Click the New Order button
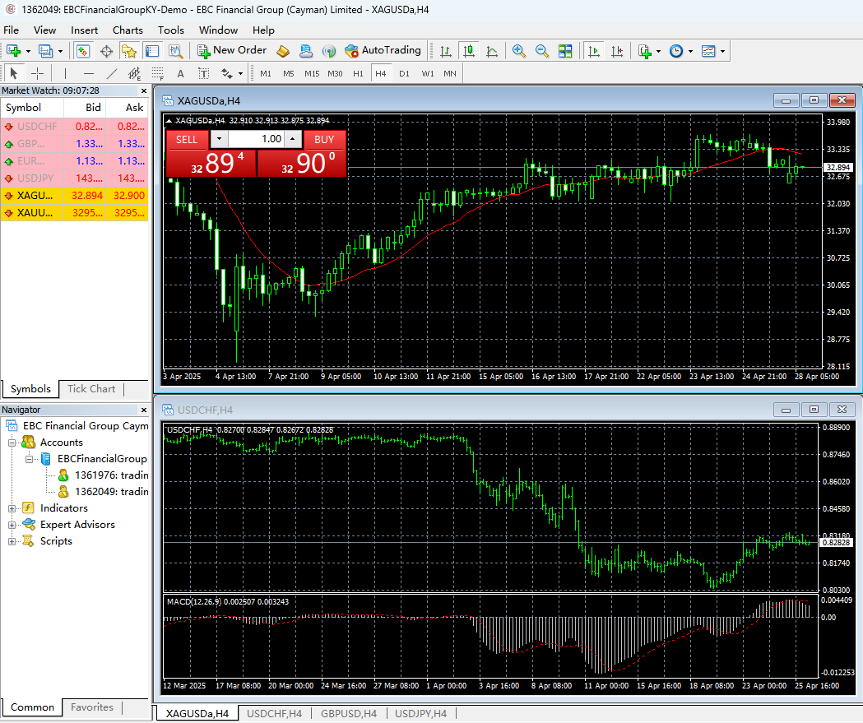The width and height of the screenshot is (863, 723). click(x=232, y=51)
